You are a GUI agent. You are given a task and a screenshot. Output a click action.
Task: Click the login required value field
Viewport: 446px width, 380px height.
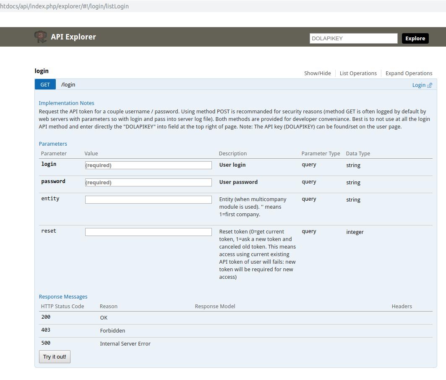tap(148, 165)
